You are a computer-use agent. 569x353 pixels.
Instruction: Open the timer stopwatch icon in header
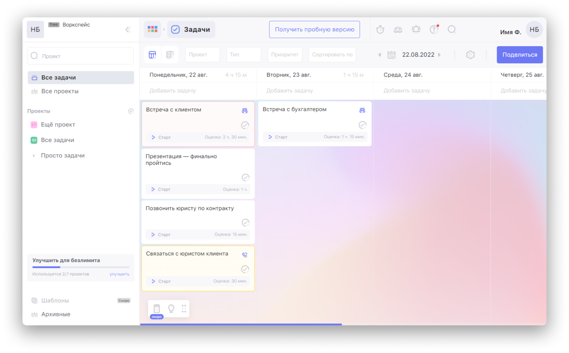tap(380, 30)
